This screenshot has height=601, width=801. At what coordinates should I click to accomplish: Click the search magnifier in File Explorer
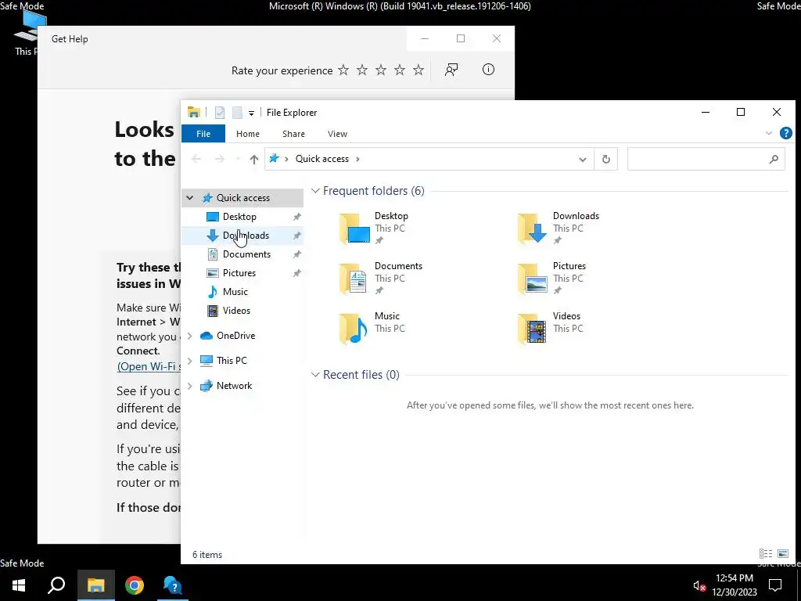tap(774, 160)
